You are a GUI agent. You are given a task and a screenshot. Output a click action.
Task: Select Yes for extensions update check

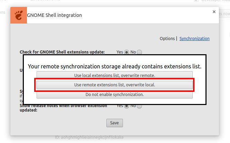[127, 52]
